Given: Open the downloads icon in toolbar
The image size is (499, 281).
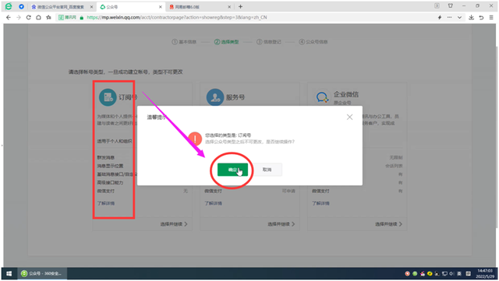Looking at the screenshot, I should [471, 17].
